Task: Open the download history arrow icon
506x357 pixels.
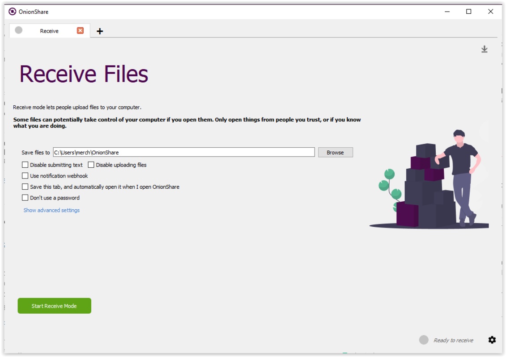Action: pyautogui.click(x=485, y=49)
